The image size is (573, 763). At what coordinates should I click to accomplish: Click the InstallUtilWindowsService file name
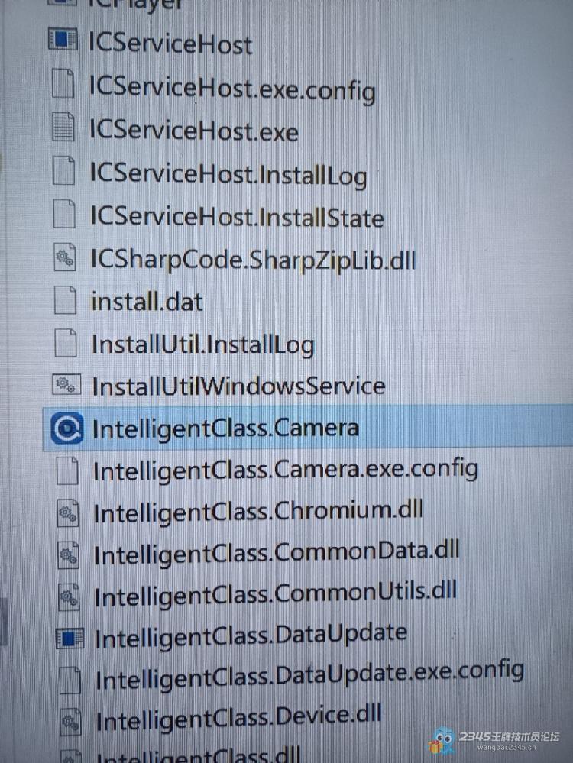(x=238, y=387)
